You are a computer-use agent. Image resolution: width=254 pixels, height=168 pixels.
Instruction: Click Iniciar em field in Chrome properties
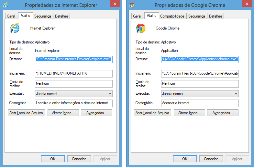coord(200,74)
